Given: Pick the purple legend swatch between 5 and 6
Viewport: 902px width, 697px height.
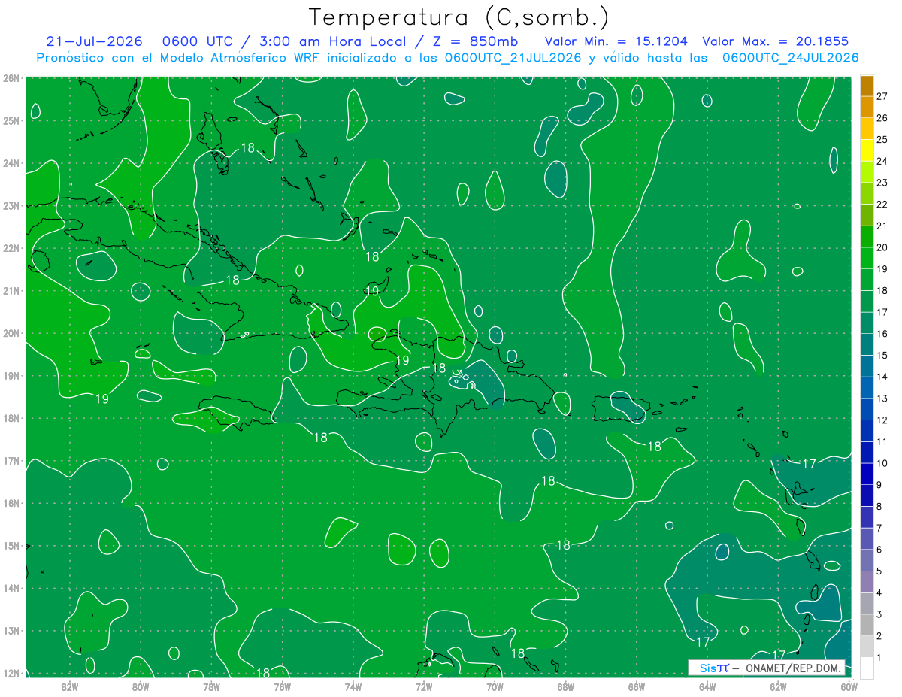Looking at the screenshot, I should pos(867,560).
